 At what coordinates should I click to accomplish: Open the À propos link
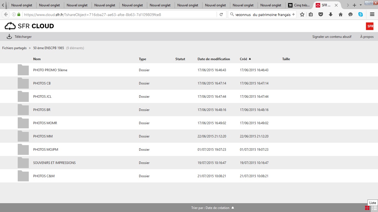click(367, 37)
